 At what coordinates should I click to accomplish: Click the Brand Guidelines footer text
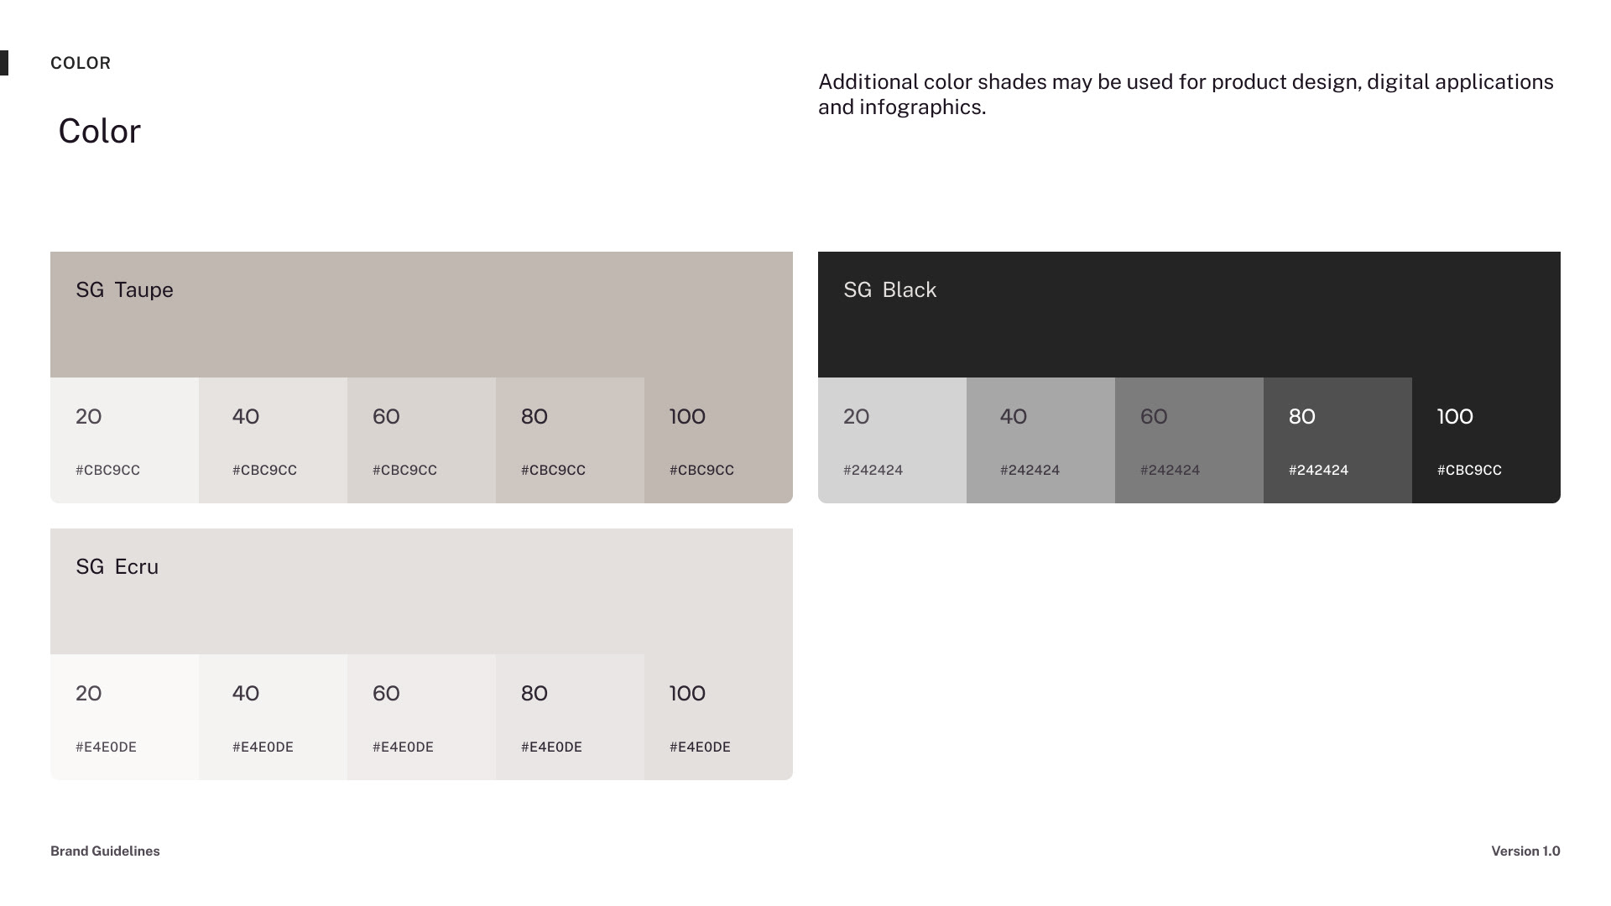coord(105,851)
